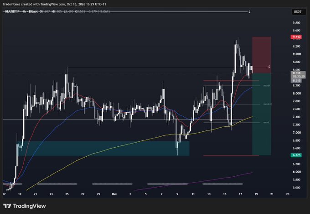Screen dimensions: 310x214
Task: Click the 7.400 price axis value
Action: (296, 117)
